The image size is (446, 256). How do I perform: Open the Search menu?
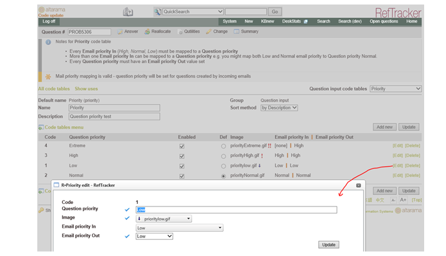[323, 21]
